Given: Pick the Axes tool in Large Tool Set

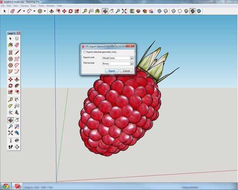Looking at the screenshot, I should tap(10, 112).
